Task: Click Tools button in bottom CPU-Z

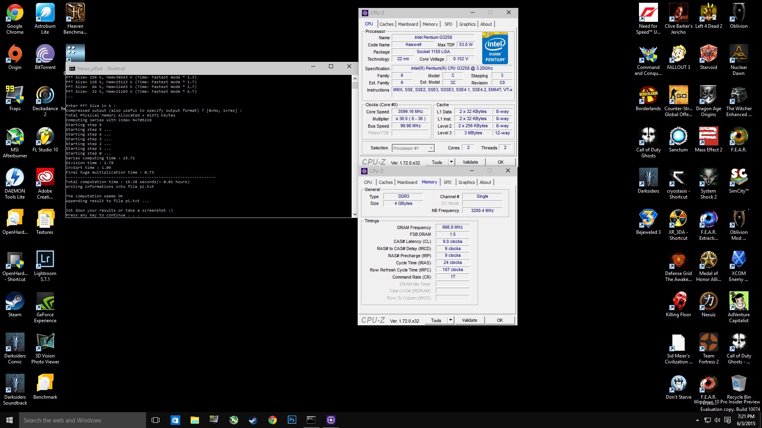Action: pyautogui.click(x=436, y=320)
